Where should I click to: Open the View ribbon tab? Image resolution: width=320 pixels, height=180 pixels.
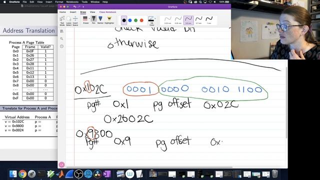tap(92, 12)
